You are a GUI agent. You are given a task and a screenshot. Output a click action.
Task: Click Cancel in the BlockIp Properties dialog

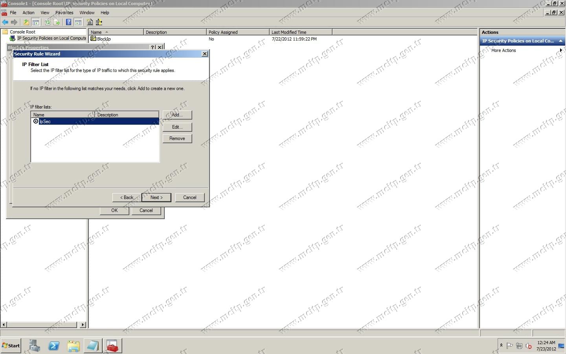coord(146,210)
